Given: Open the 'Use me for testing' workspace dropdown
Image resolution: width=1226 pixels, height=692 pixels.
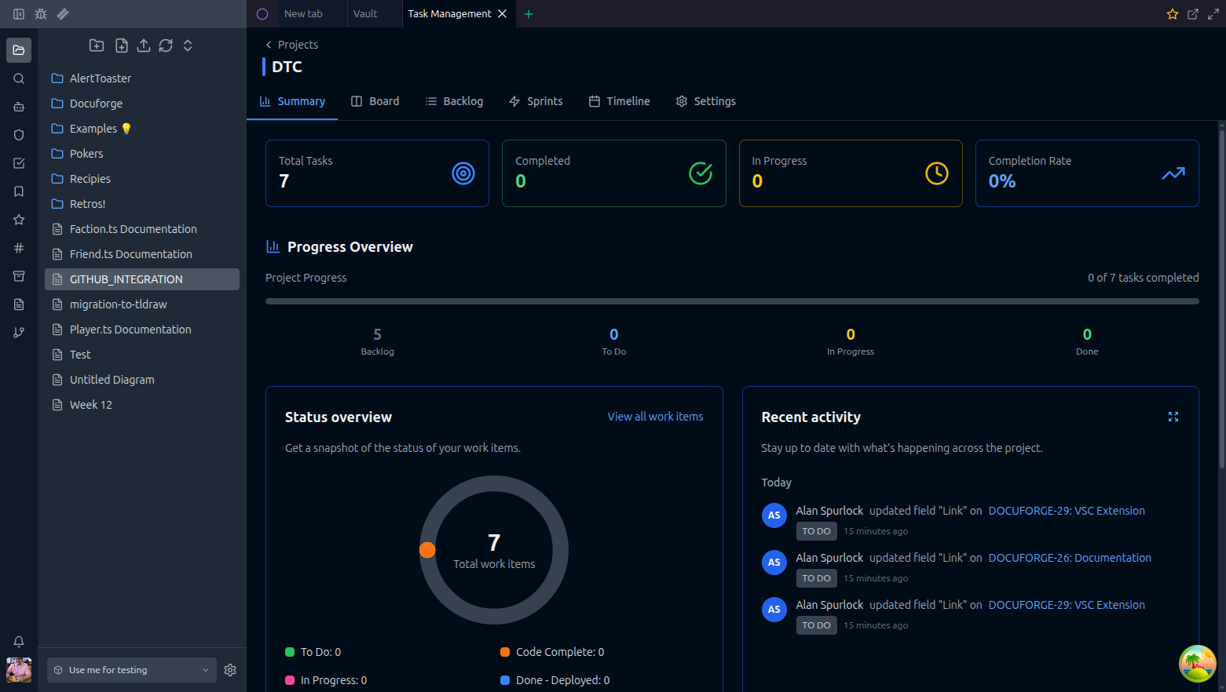Looking at the screenshot, I should tap(132, 670).
